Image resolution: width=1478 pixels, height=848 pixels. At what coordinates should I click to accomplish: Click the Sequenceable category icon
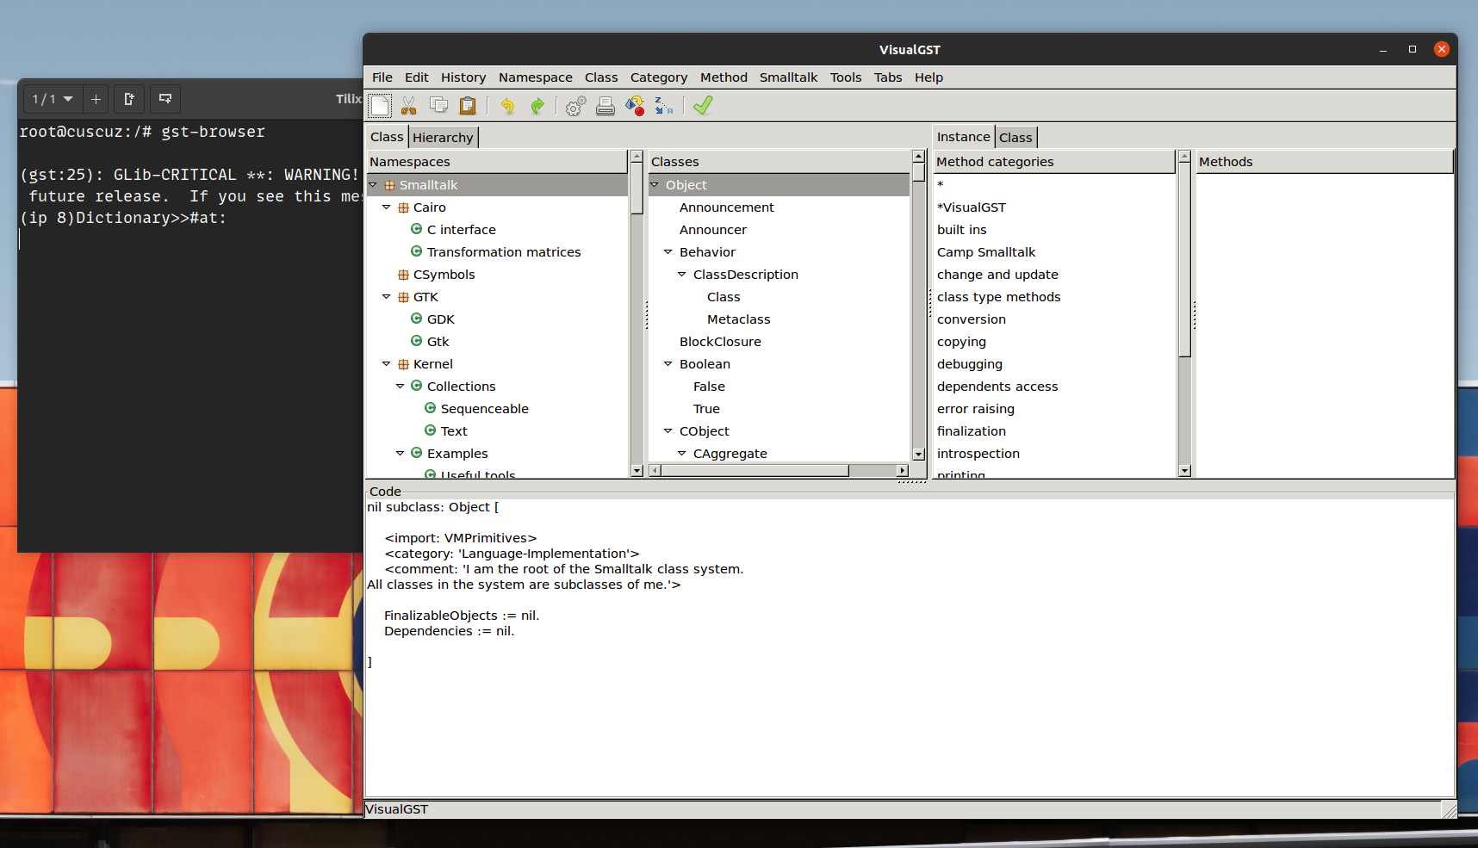point(431,408)
